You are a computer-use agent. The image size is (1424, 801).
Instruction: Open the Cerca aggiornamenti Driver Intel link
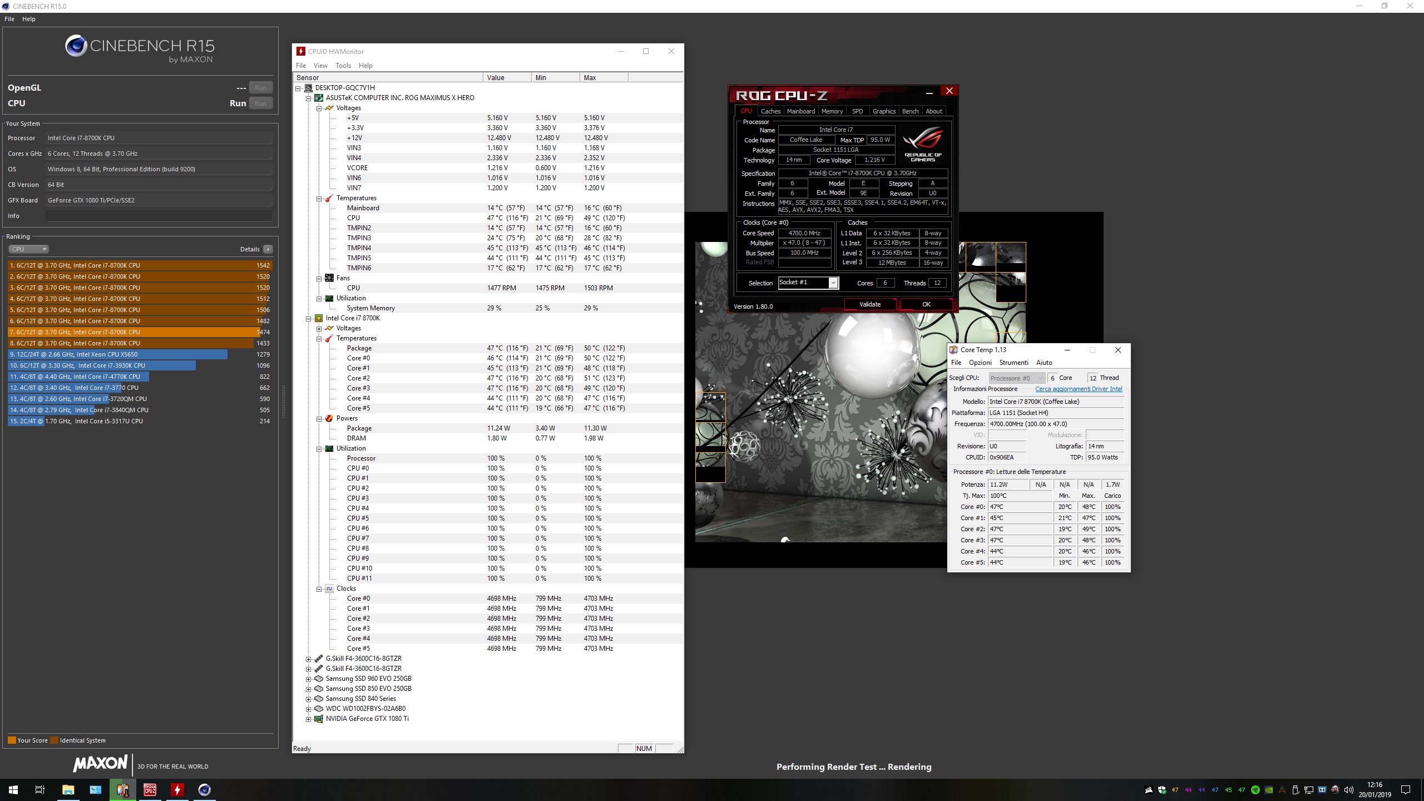tap(1079, 389)
